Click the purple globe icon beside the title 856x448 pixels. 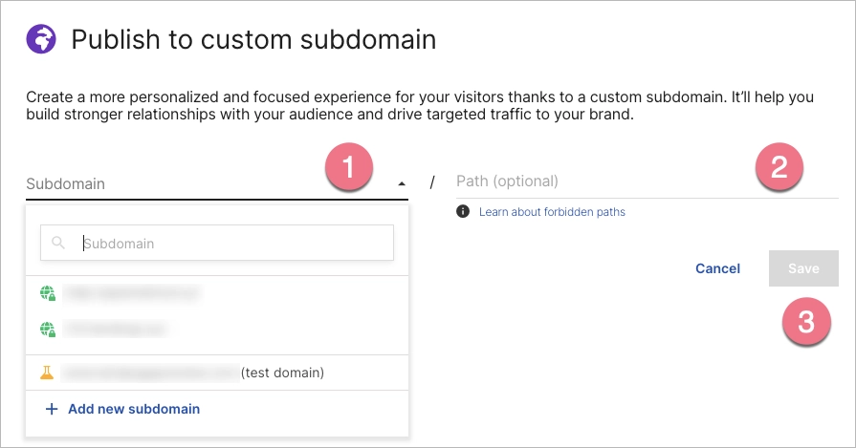[x=40, y=40]
